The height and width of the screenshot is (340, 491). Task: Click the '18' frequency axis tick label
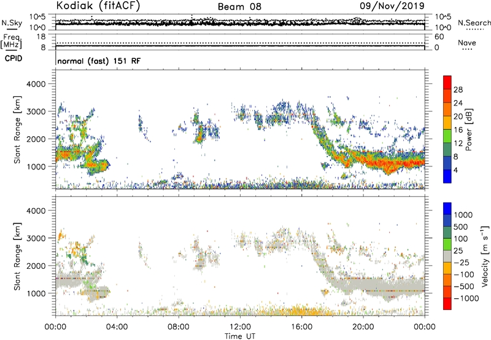click(x=41, y=37)
